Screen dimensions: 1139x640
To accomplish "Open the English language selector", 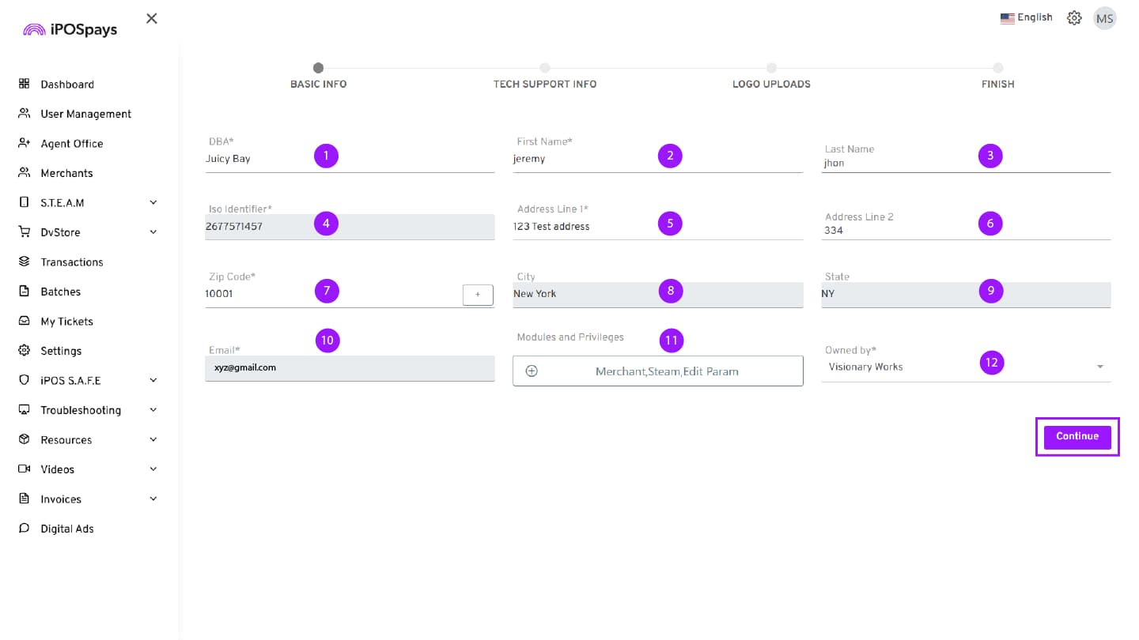I will coord(1026,17).
